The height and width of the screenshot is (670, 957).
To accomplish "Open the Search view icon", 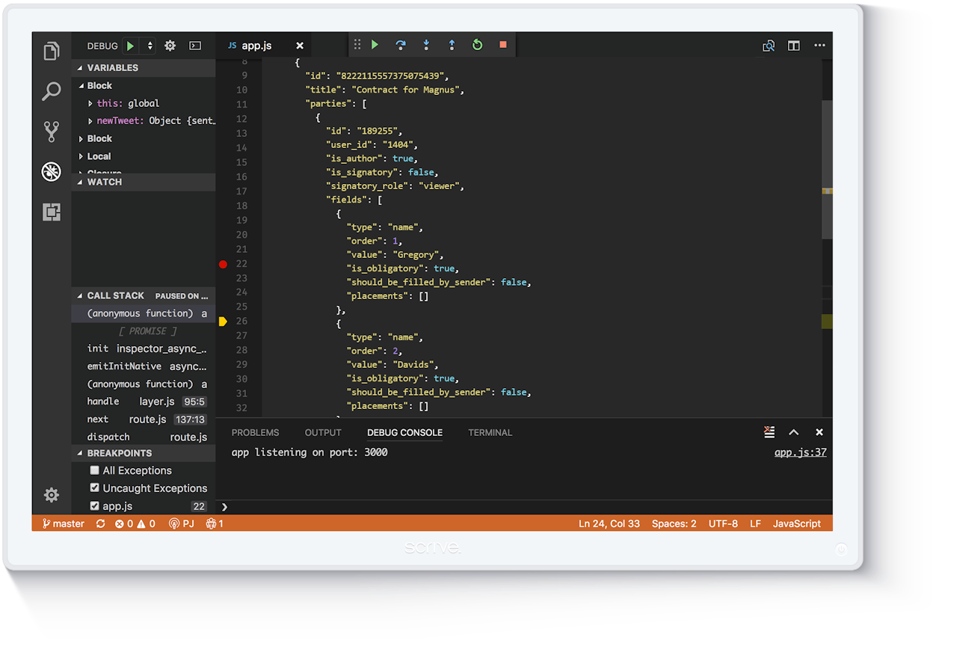I will point(51,91).
